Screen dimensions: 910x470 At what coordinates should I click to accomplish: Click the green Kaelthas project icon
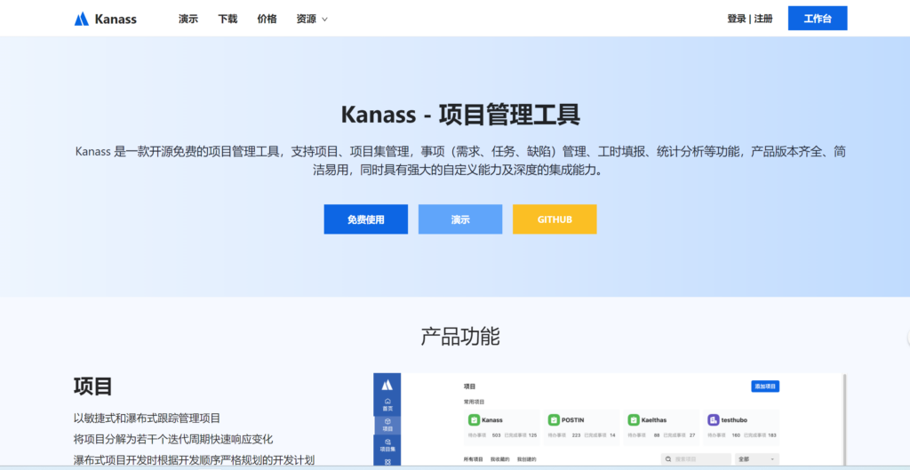634,419
